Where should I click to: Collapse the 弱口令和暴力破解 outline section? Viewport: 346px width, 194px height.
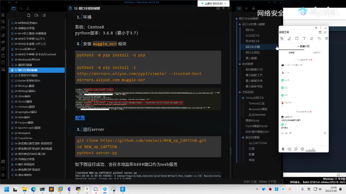[240, 24]
